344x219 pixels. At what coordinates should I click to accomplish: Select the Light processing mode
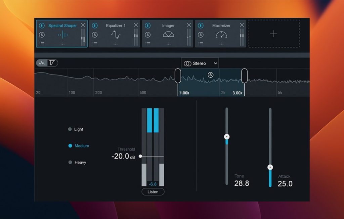click(x=71, y=129)
